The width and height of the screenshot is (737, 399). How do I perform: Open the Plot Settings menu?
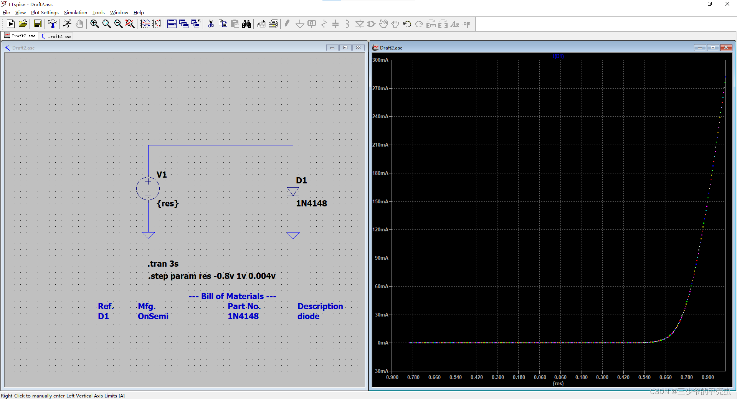tap(45, 13)
